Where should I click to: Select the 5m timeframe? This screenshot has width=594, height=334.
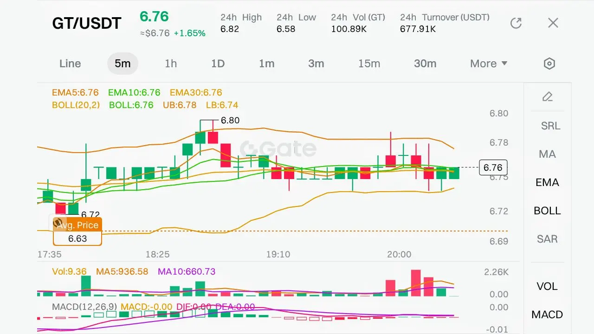[x=123, y=64]
